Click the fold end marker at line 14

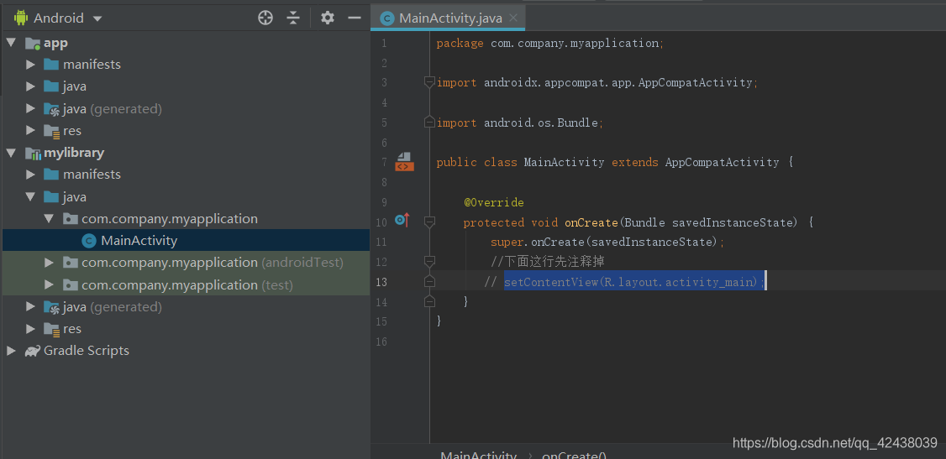click(429, 300)
